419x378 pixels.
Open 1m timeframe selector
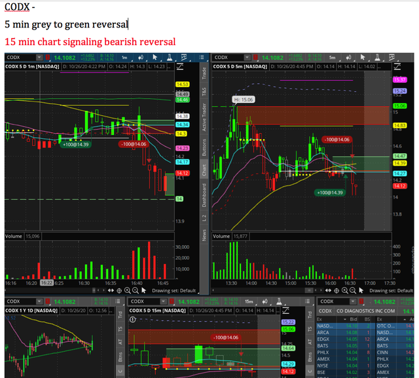pos(125,58)
